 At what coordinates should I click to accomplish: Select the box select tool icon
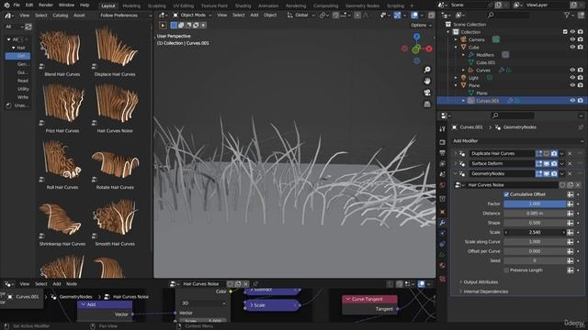(163, 26)
